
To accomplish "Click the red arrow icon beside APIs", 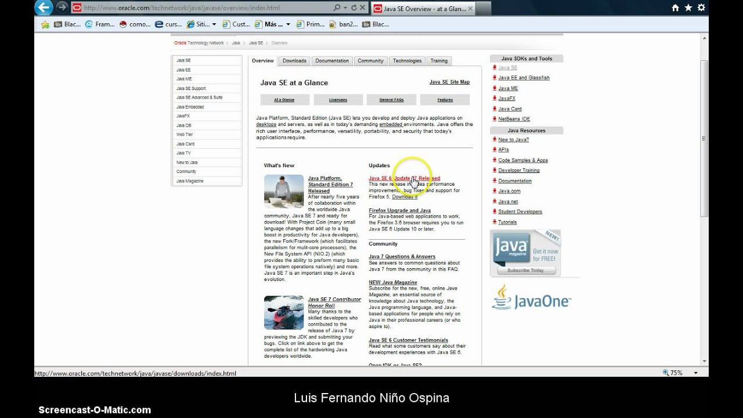I will (x=493, y=150).
